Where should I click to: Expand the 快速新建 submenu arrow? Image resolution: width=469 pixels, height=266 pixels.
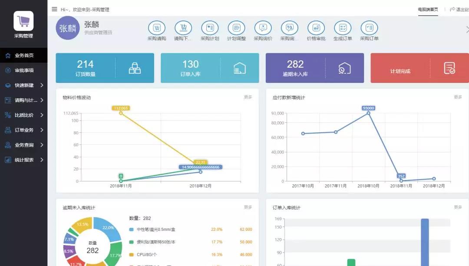point(42,85)
